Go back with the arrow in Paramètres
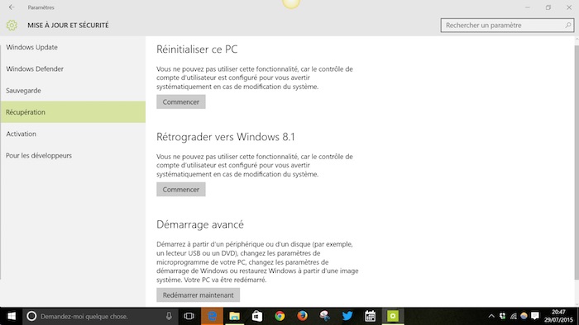 (12, 7)
